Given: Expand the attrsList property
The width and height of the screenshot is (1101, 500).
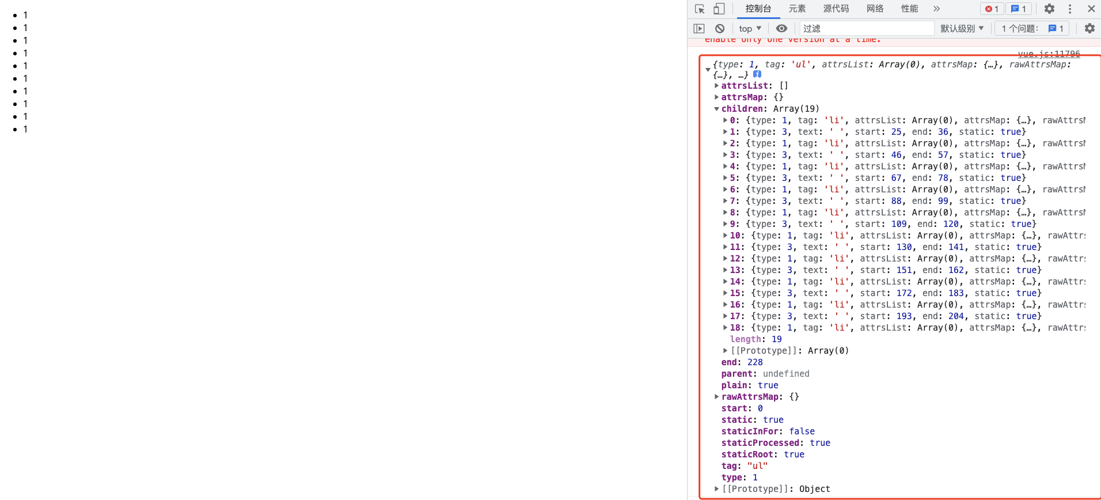Looking at the screenshot, I should [716, 86].
